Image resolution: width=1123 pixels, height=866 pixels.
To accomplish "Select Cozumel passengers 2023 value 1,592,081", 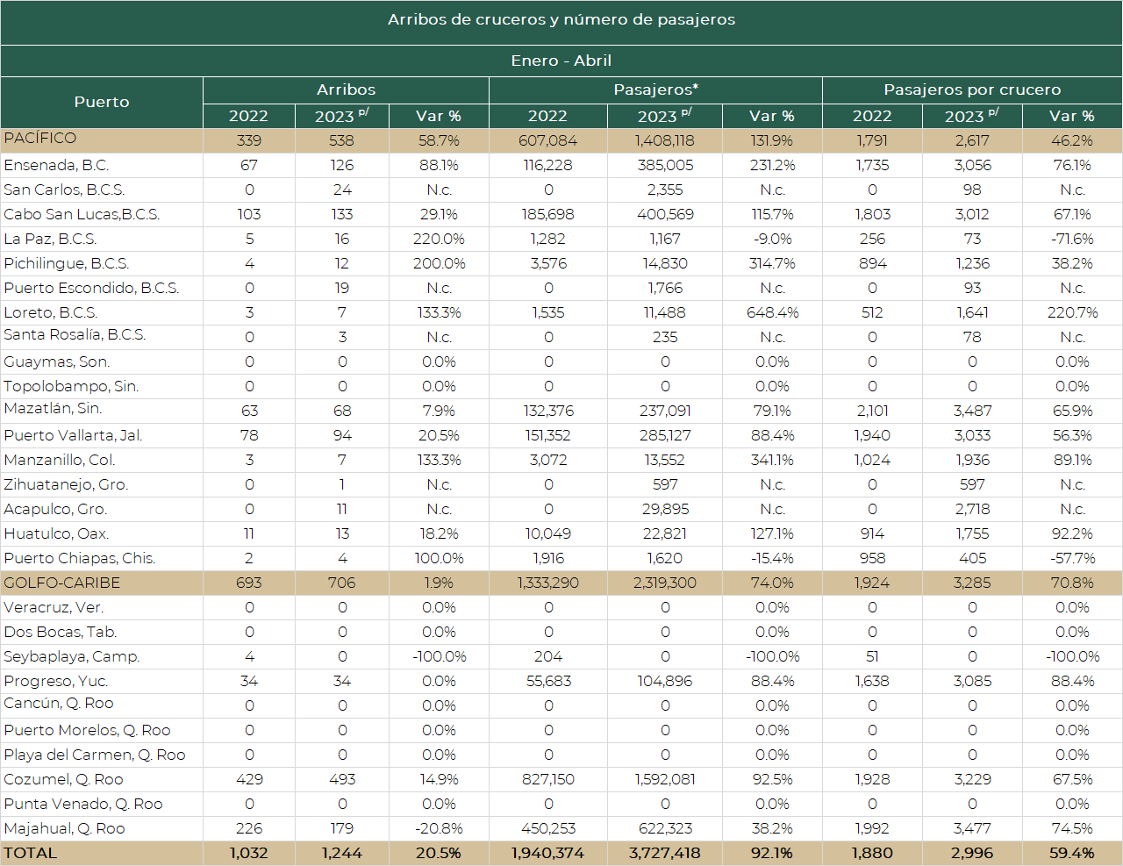I will pos(665,779).
